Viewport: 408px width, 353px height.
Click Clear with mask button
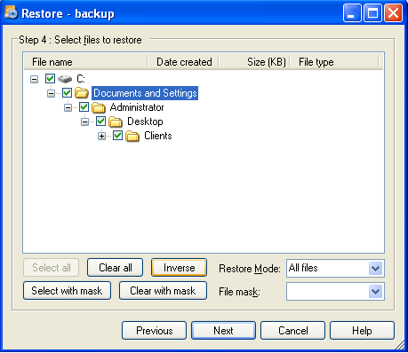(x=163, y=291)
